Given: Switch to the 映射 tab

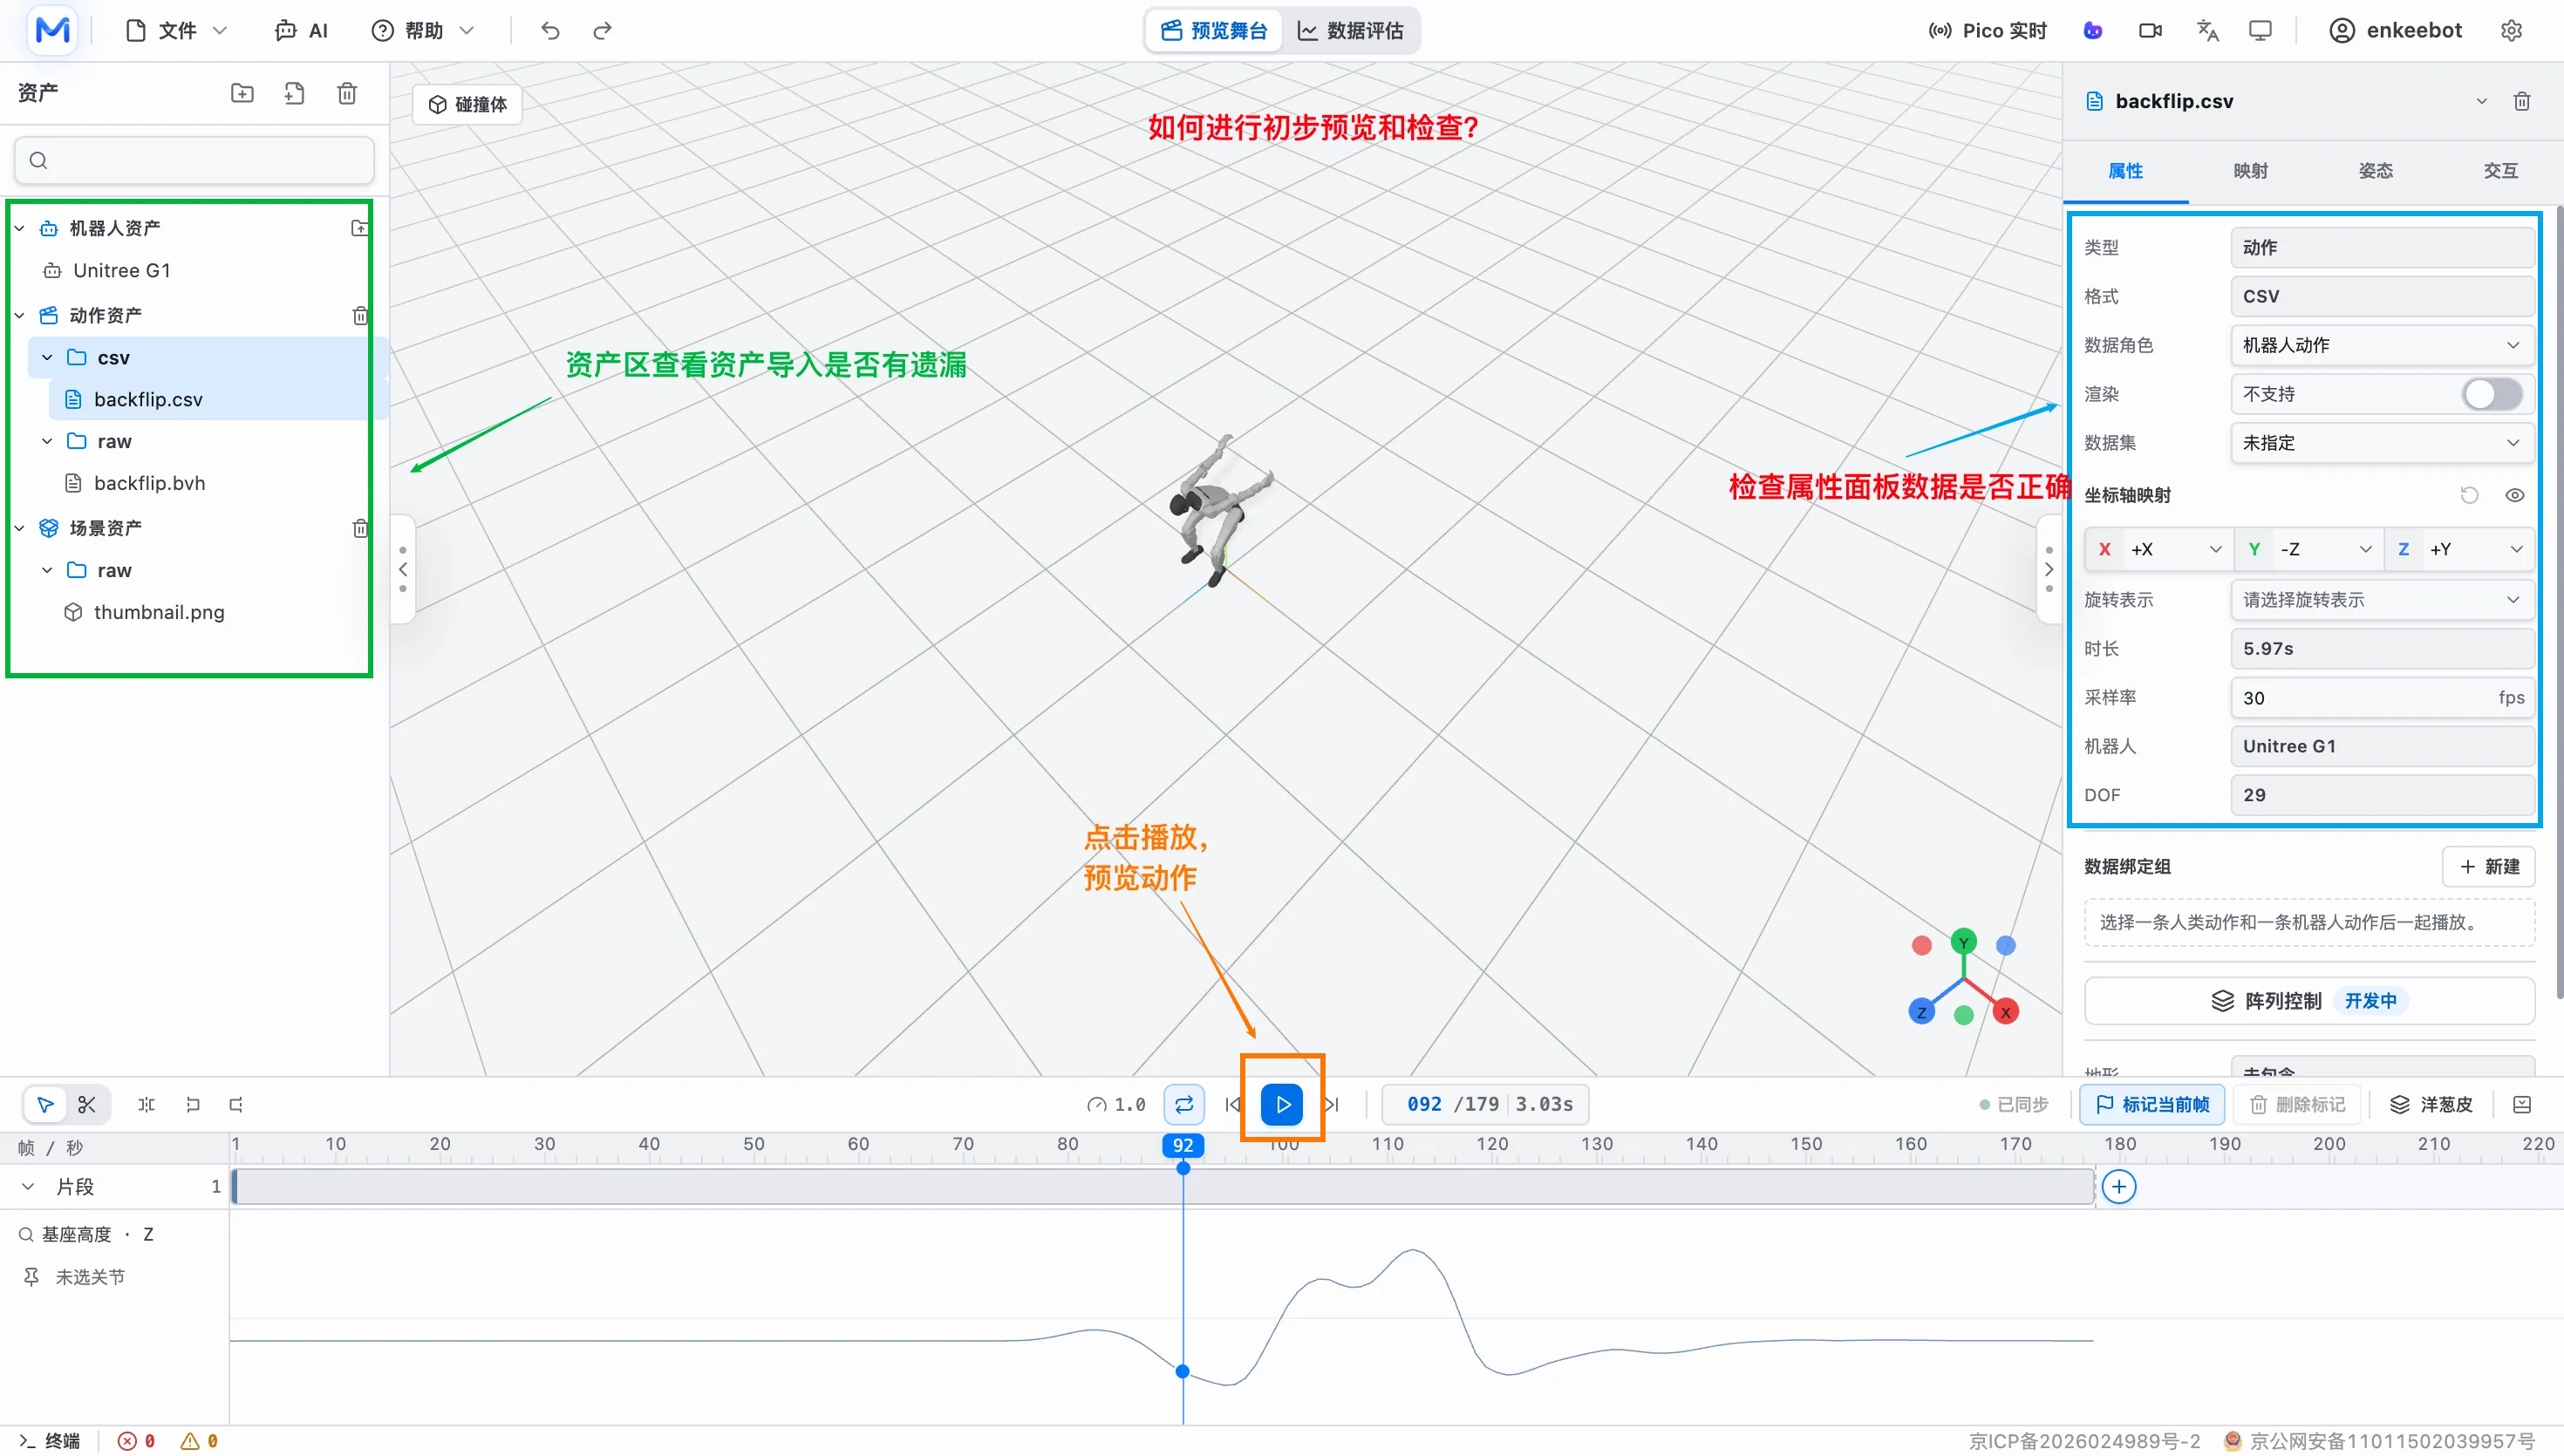Looking at the screenshot, I should tap(2250, 170).
